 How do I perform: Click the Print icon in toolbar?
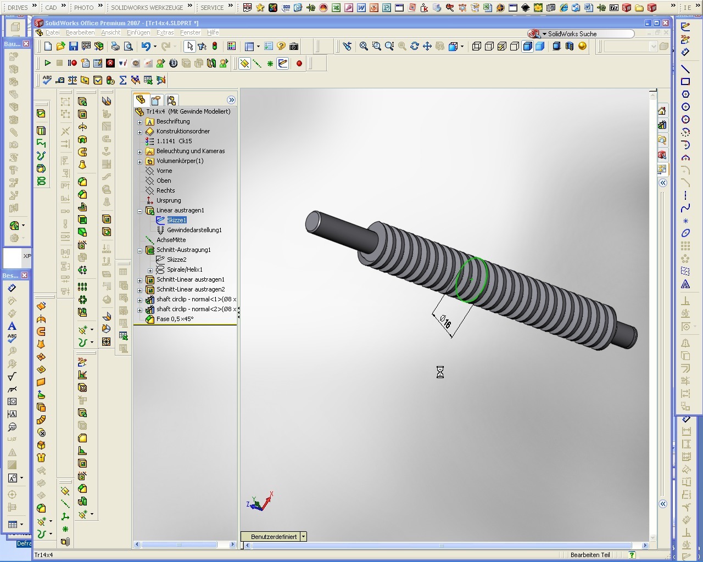coord(115,47)
